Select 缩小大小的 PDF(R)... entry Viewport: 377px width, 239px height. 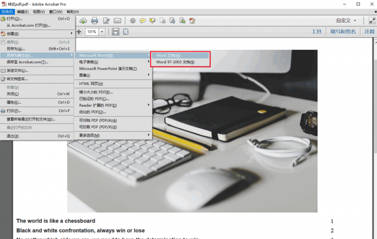coord(113,92)
